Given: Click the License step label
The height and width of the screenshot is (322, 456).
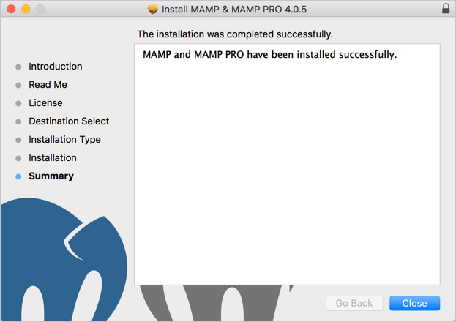Looking at the screenshot, I should pos(45,103).
